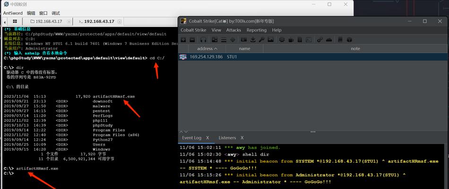Click the book help icon in toolbar
The height and width of the screenshot is (189, 449).
tap(340, 40)
